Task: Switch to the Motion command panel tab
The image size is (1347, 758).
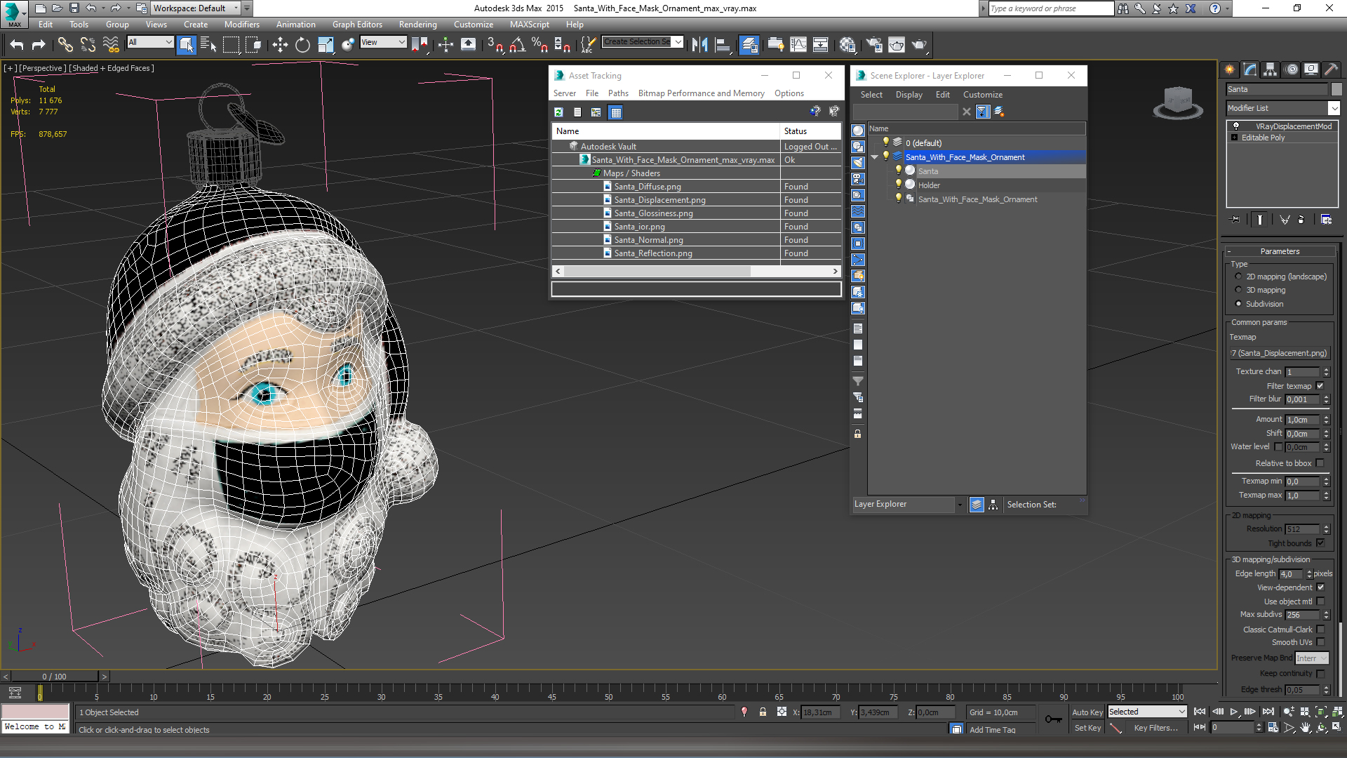Action: coord(1291,69)
